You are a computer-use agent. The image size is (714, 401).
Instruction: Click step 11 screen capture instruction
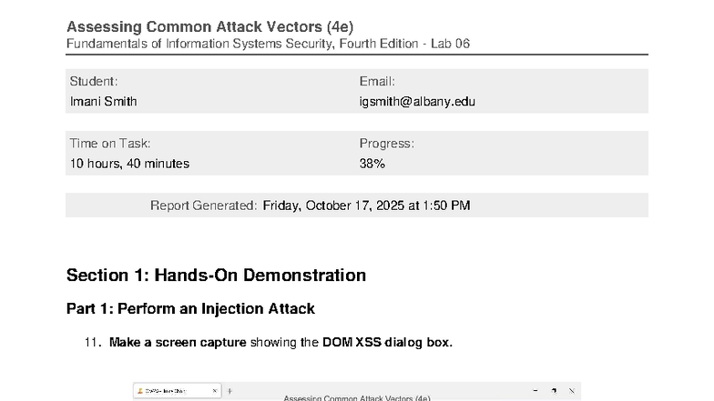coord(280,343)
